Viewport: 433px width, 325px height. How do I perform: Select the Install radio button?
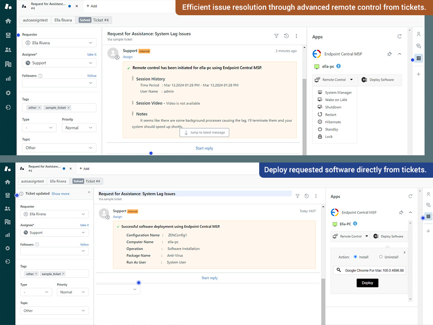tap(355, 257)
